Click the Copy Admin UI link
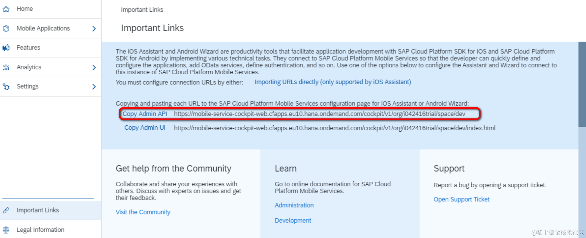The width and height of the screenshot is (586, 238). coord(145,128)
